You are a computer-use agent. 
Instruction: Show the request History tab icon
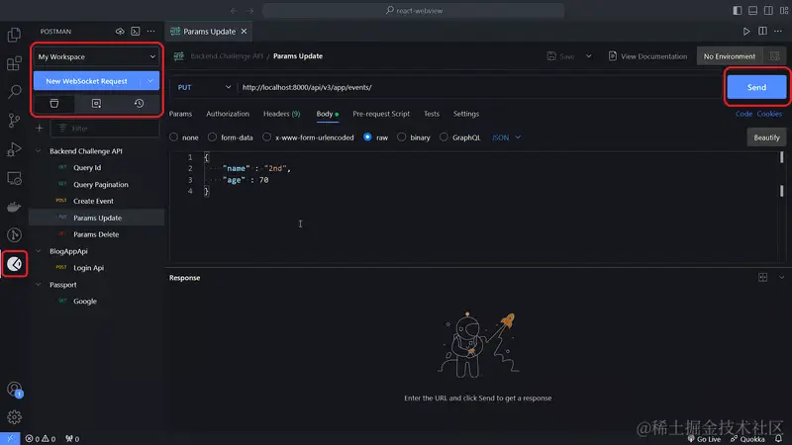tap(139, 103)
